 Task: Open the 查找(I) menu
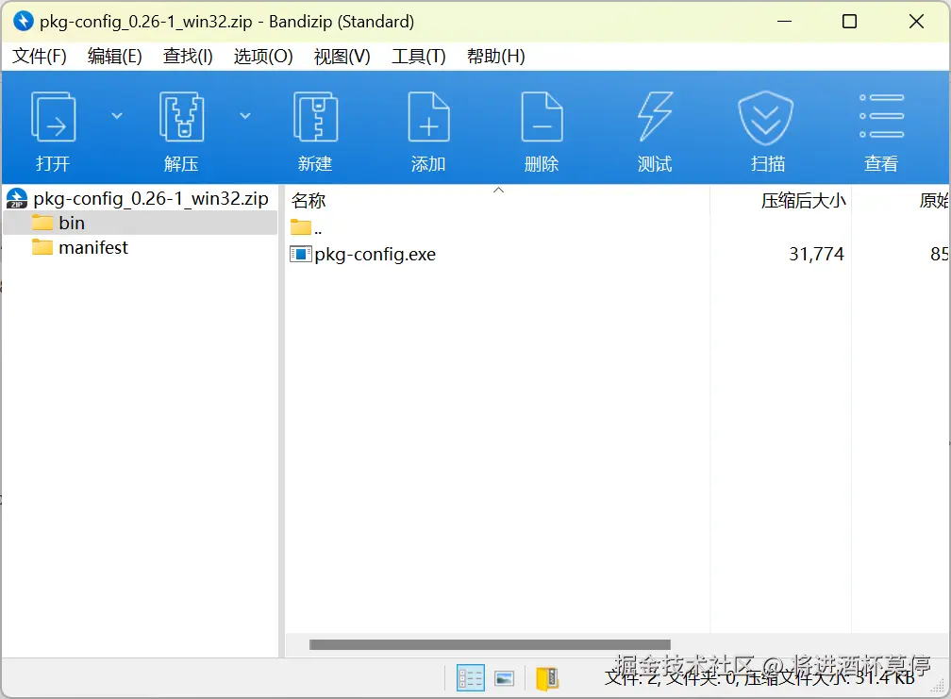tap(188, 57)
